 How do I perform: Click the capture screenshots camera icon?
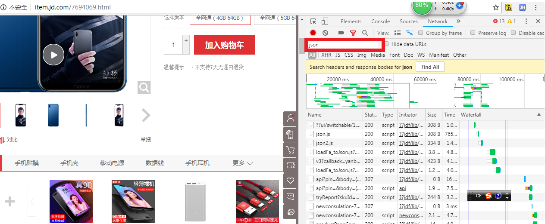341,33
